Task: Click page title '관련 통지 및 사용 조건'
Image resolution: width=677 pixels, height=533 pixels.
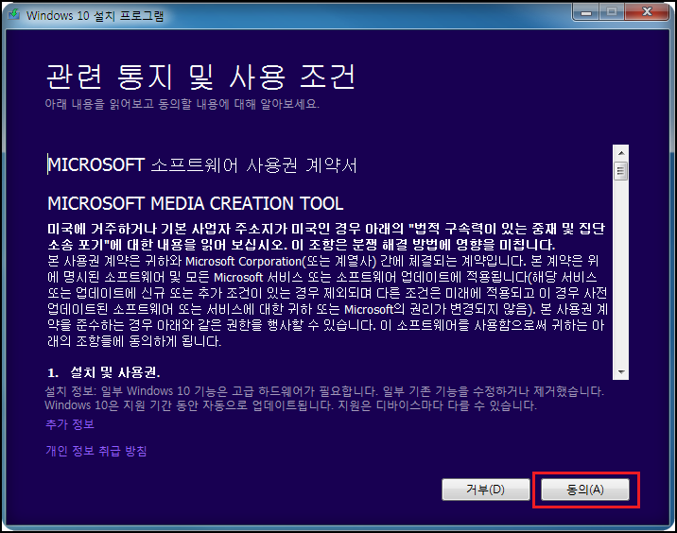Action: coord(200,77)
